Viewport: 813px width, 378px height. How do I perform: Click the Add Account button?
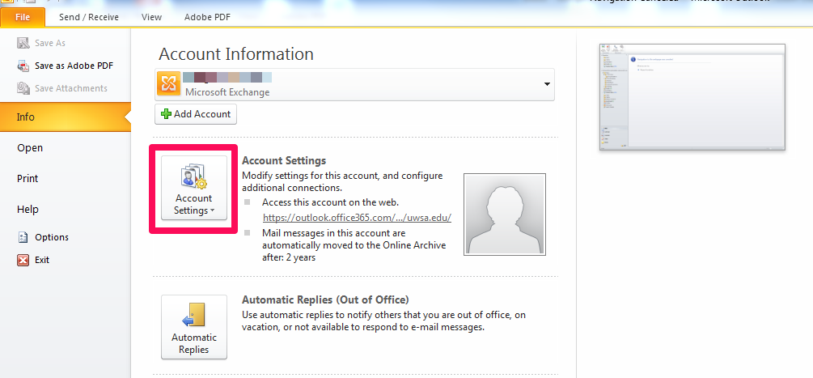point(196,114)
